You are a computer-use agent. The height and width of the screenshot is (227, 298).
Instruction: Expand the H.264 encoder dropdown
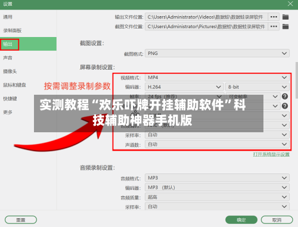click(184, 87)
